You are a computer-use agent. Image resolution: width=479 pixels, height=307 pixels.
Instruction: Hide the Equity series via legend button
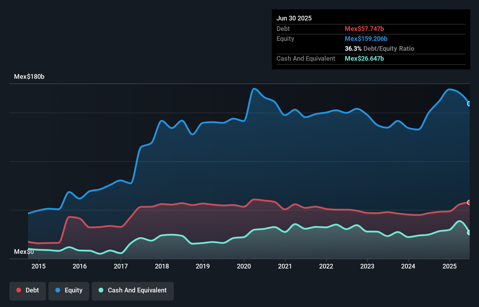(69, 290)
